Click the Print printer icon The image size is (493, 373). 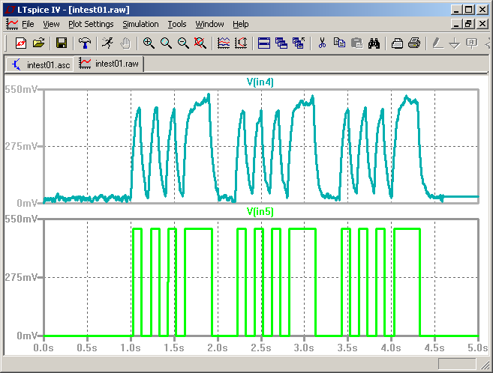coord(413,43)
